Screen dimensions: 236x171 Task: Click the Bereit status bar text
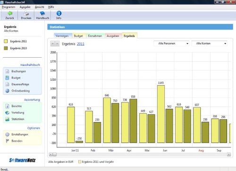[4, 169]
